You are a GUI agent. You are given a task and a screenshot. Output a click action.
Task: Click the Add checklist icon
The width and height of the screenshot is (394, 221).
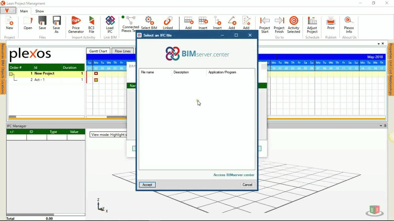pos(246,21)
